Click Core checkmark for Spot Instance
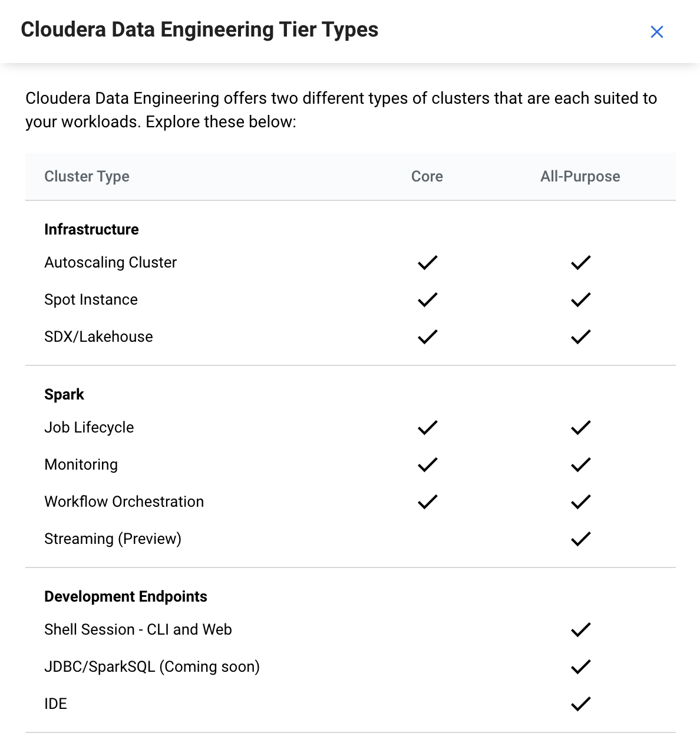The height and width of the screenshot is (746, 700). point(427,300)
